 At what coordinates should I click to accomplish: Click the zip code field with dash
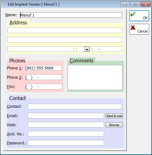tap(107, 49)
